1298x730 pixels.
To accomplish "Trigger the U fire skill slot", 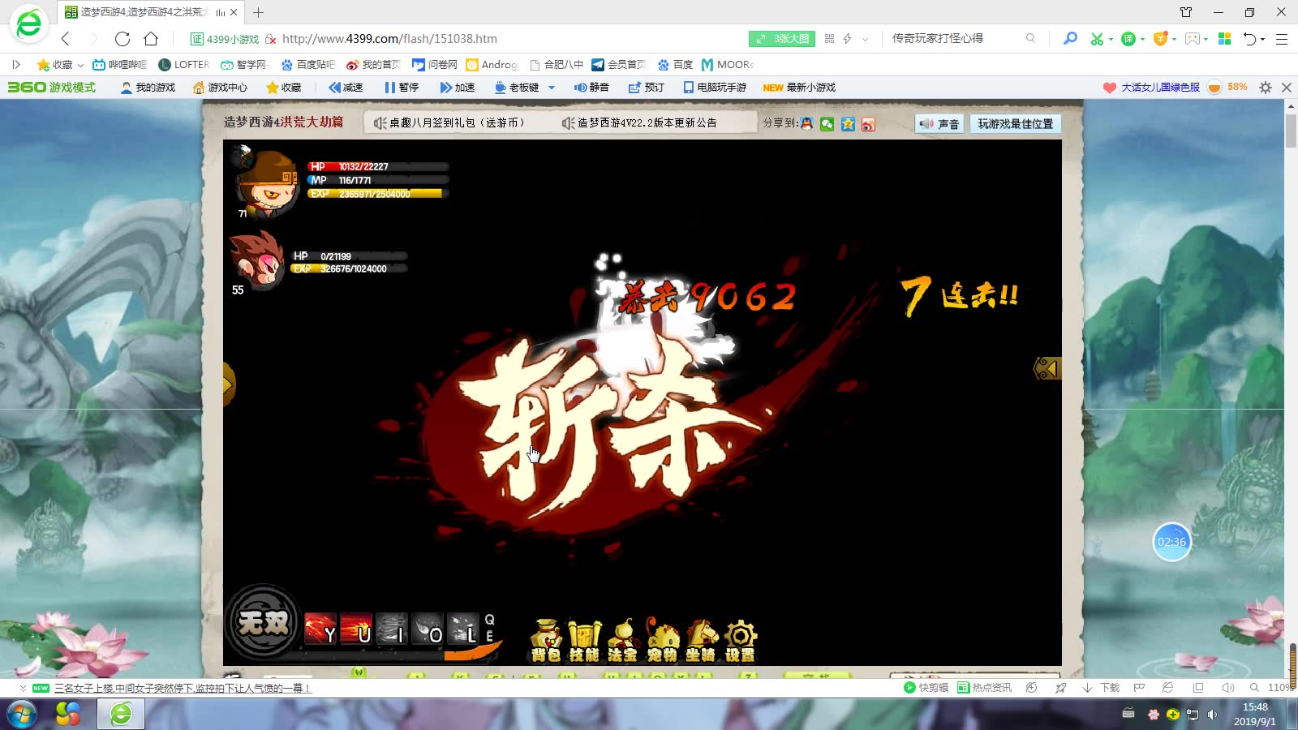I will point(356,629).
